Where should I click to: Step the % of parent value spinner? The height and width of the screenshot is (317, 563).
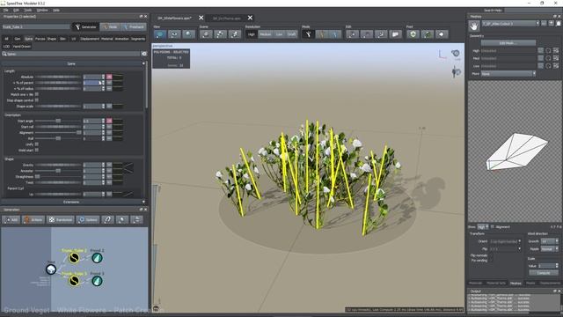[104, 83]
